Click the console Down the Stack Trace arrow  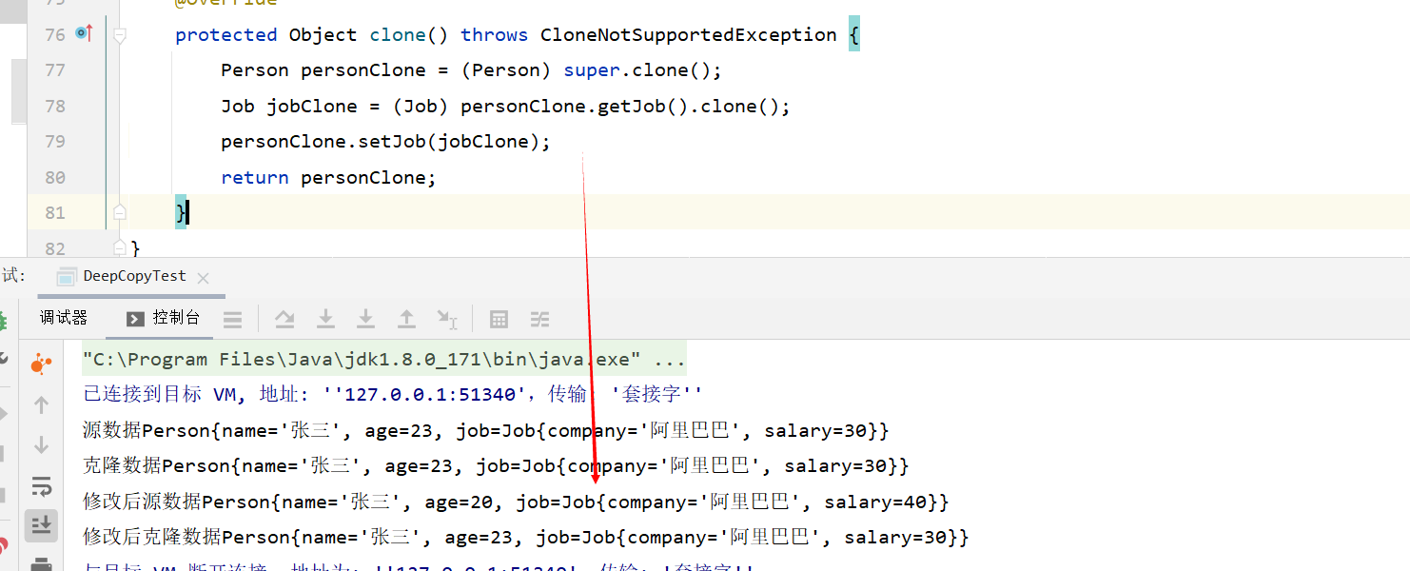[x=41, y=445]
